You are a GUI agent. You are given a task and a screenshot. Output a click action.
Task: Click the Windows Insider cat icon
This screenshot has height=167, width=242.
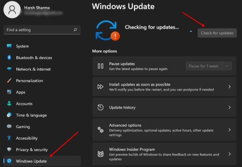click(100, 154)
